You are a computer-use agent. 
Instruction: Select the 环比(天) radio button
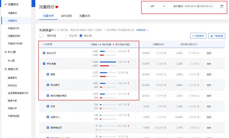[x=66, y=36]
